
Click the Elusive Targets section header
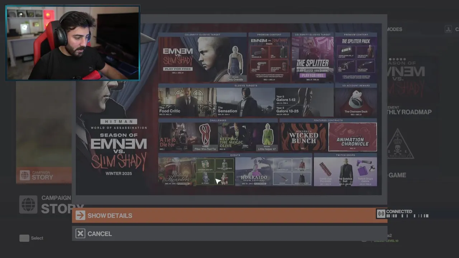pyautogui.click(x=246, y=86)
